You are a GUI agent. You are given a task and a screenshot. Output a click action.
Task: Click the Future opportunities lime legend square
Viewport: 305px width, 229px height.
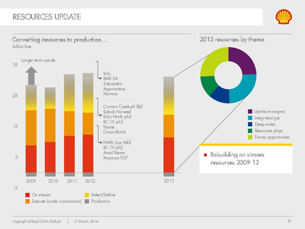click(250, 137)
